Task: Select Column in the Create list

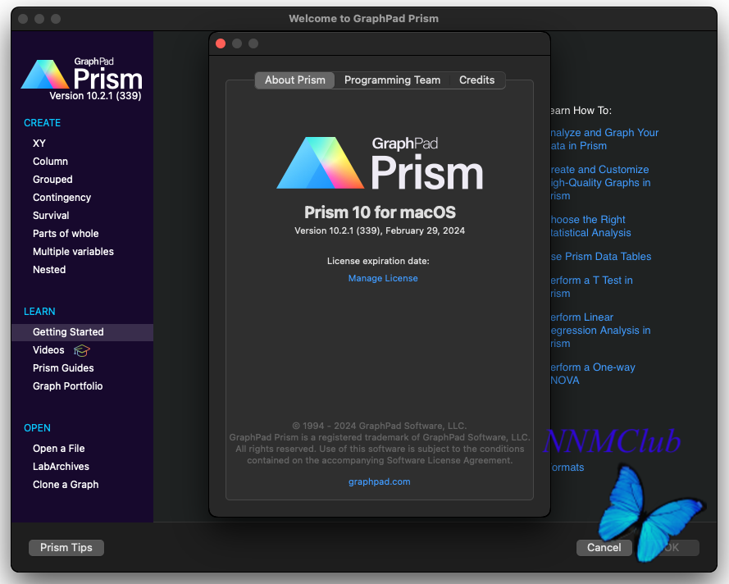Action: [x=50, y=162]
